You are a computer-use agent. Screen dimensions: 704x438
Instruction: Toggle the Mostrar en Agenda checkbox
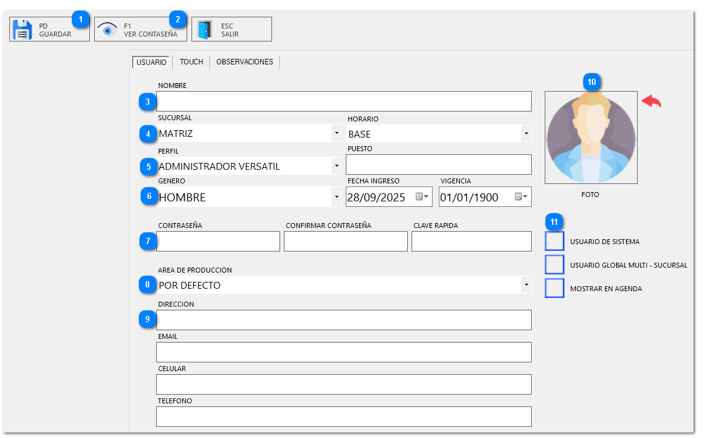[554, 289]
